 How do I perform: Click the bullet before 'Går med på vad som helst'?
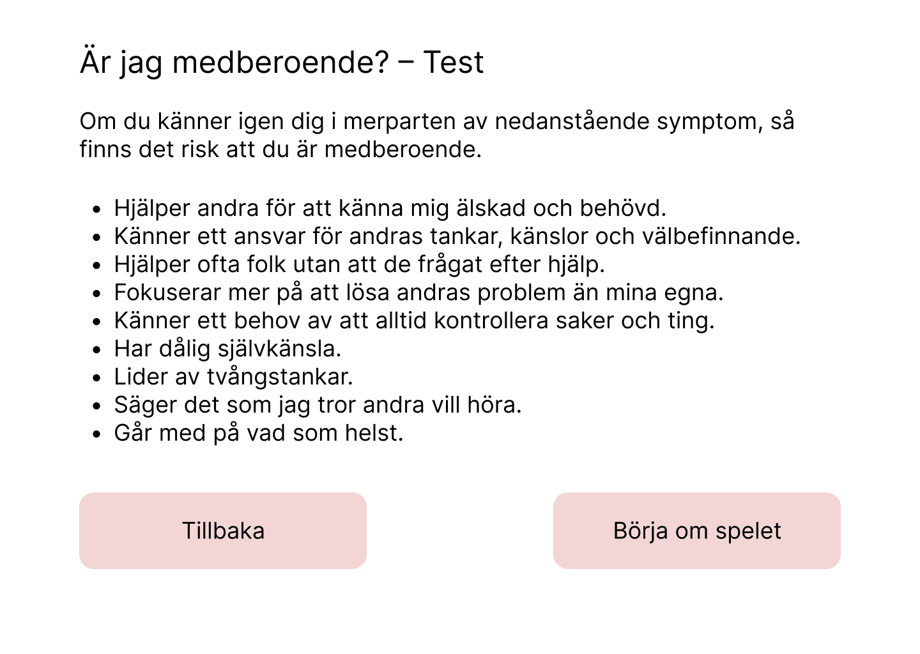coord(96,434)
